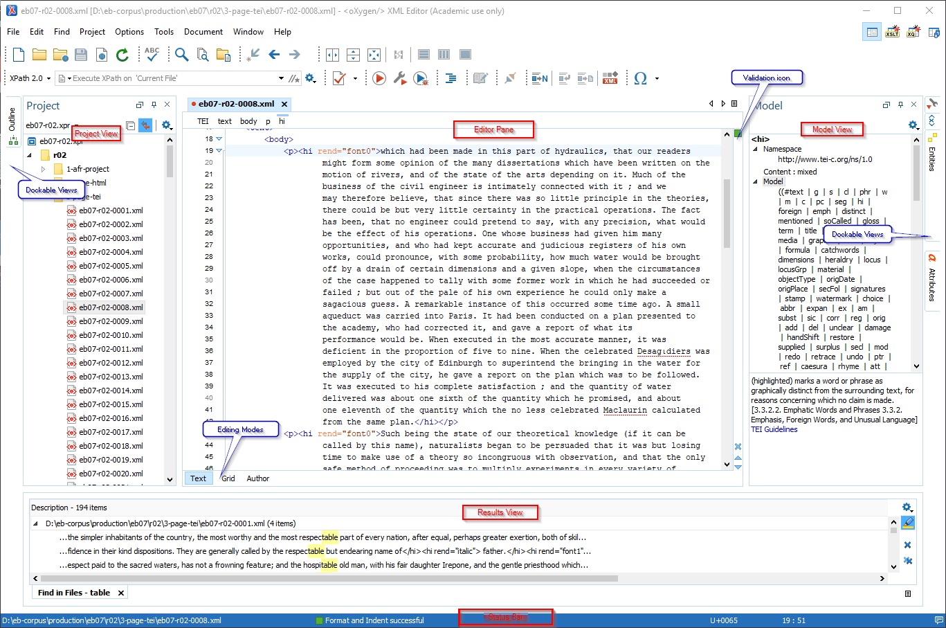
Task: Open dropdown arrow next to Omega
Action: coord(657,78)
